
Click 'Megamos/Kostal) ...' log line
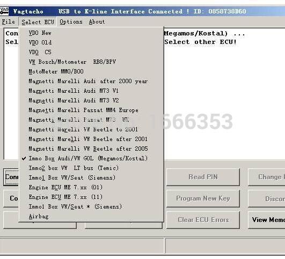(x=204, y=33)
